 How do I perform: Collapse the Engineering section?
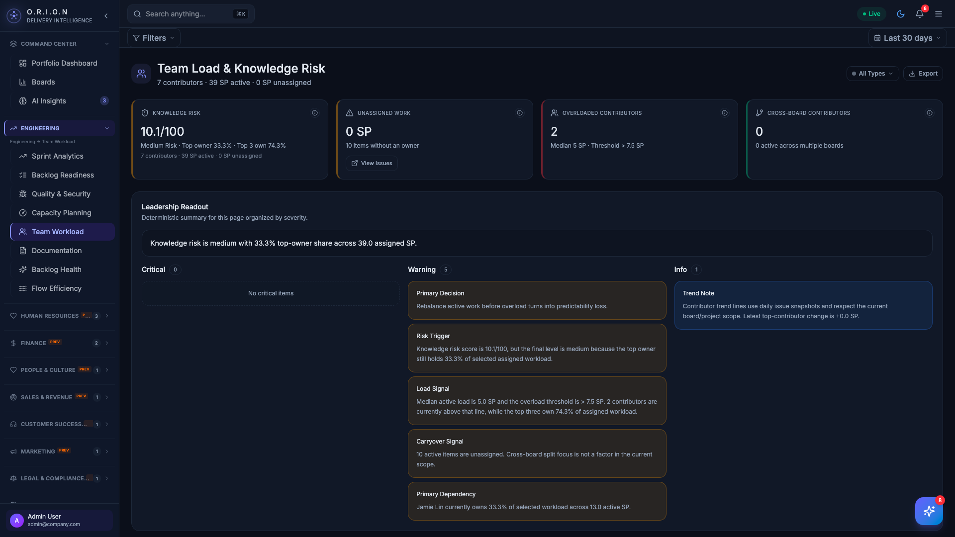[60, 128]
